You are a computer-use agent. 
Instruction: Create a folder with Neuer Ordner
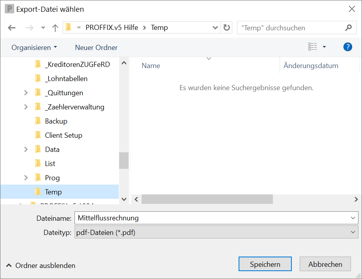[x=96, y=48]
